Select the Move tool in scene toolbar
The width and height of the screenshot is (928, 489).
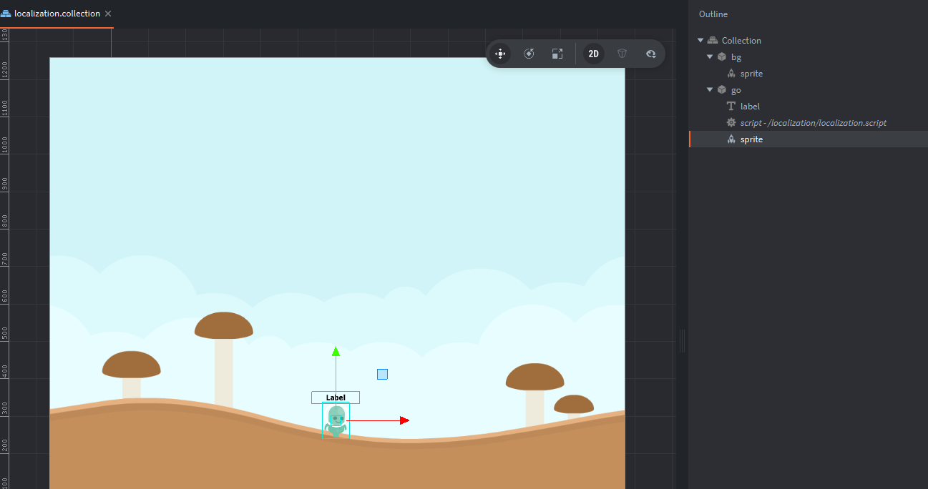tap(500, 54)
